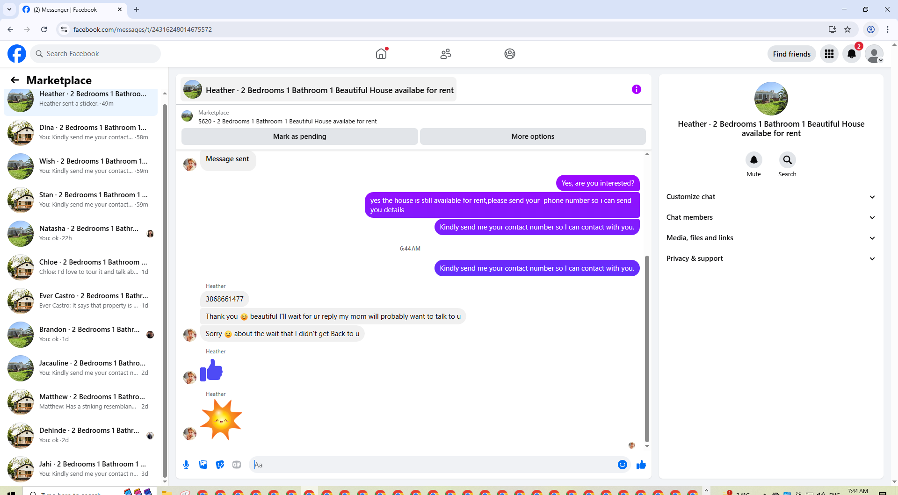Click Find friends button
The image size is (898, 495).
pyautogui.click(x=792, y=54)
